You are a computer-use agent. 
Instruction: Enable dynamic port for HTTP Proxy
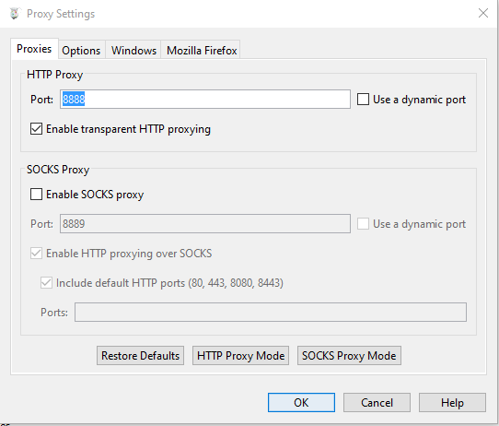tap(363, 99)
